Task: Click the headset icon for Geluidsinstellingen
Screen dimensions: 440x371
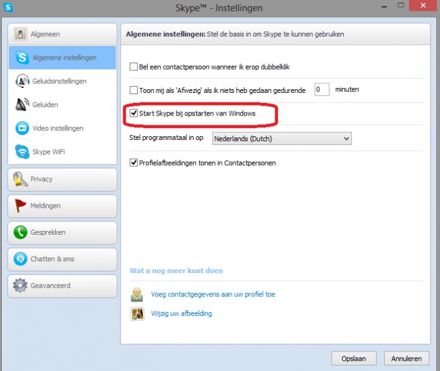Action: click(x=22, y=81)
